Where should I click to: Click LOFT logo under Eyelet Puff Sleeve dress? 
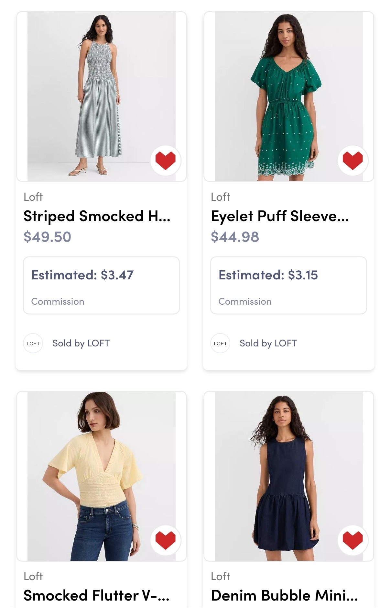[x=220, y=343]
